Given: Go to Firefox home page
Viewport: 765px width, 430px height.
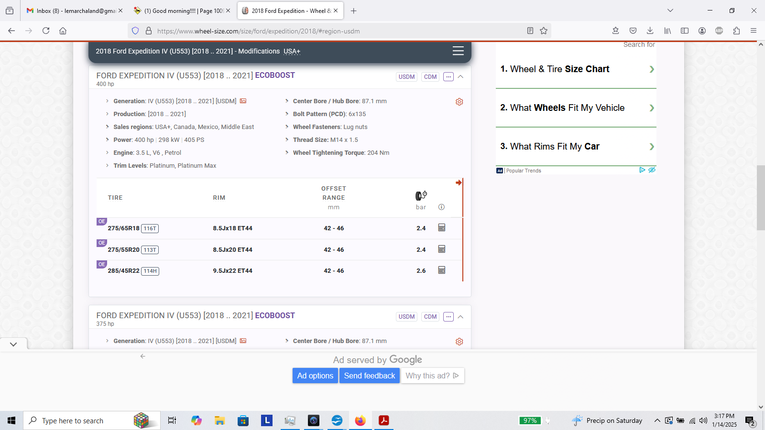Looking at the screenshot, I should pos(63,31).
